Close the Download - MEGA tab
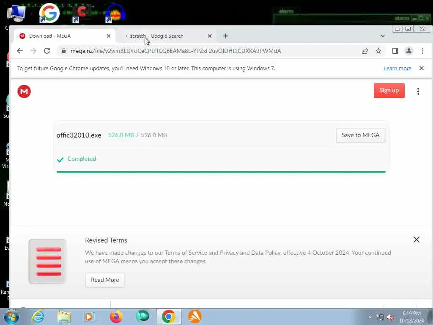This screenshot has height=325, width=433. click(109, 36)
